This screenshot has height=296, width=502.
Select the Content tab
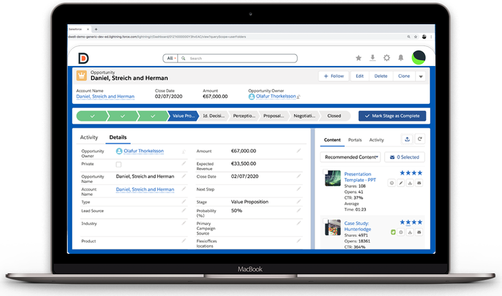tap(332, 140)
